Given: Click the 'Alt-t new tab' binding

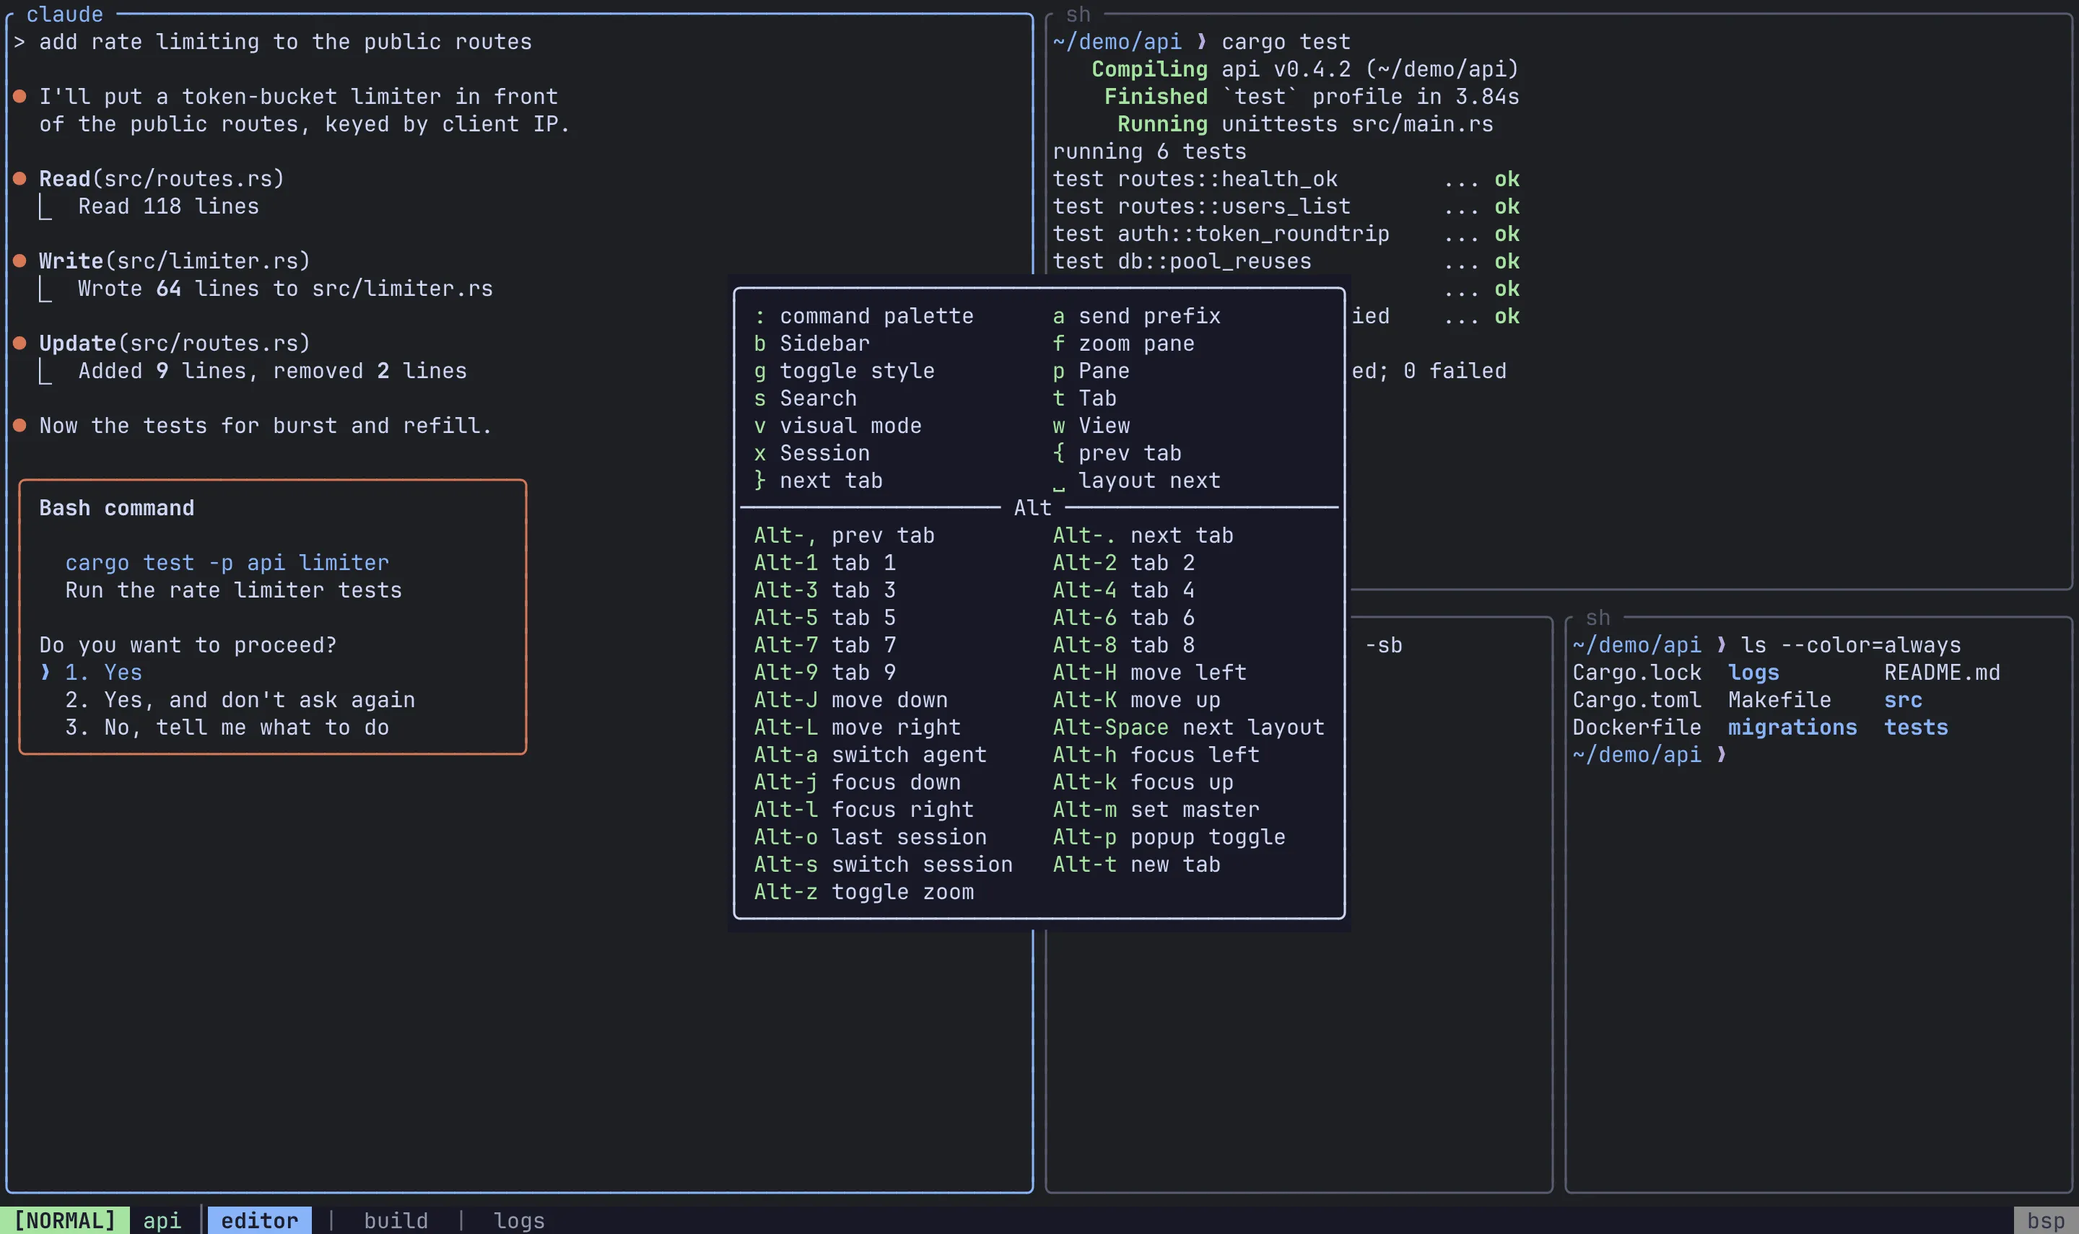Looking at the screenshot, I should click(x=1137, y=864).
